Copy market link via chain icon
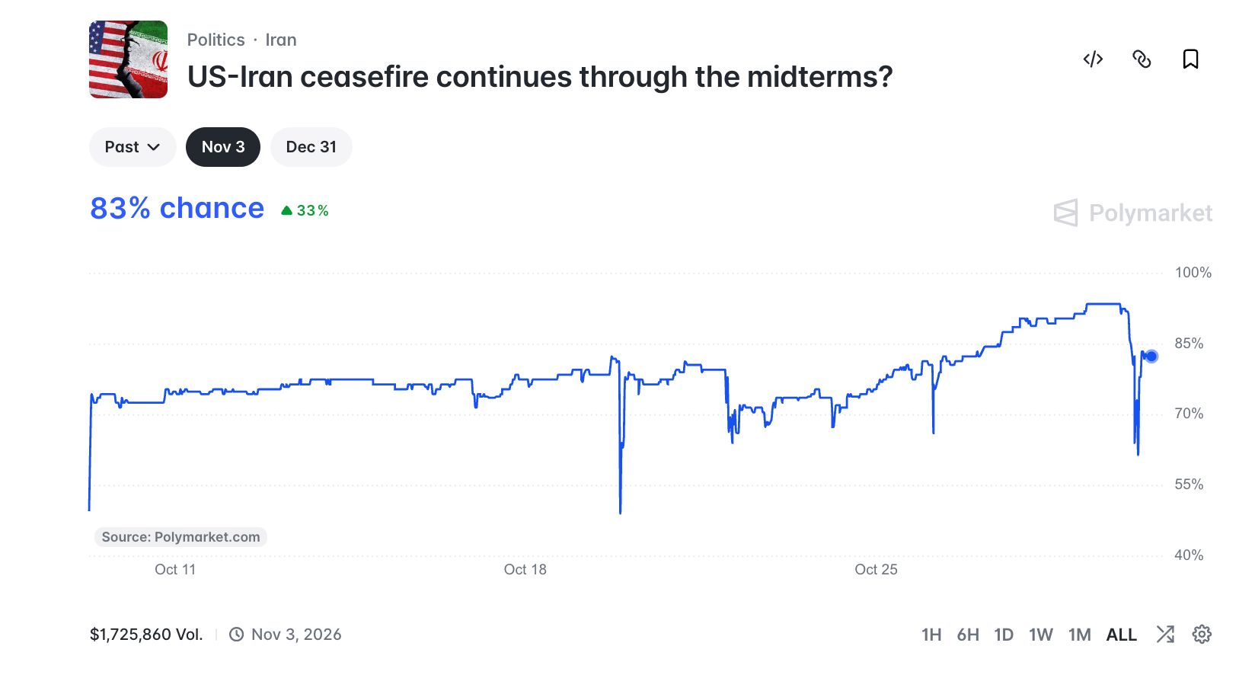The height and width of the screenshot is (678, 1239). (x=1142, y=59)
